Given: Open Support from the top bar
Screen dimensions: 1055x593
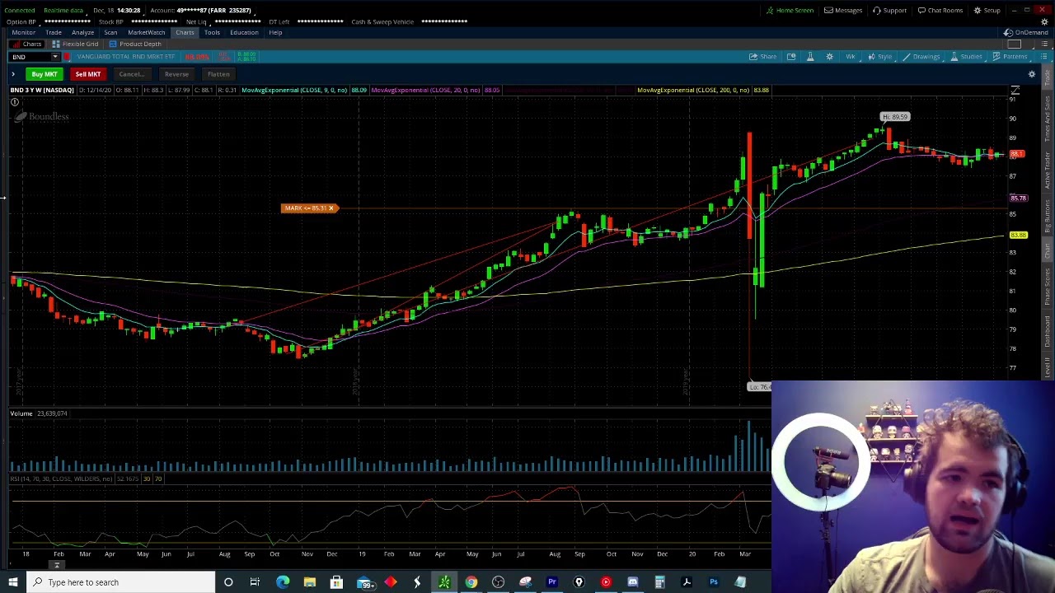Looking at the screenshot, I should (x=889, y=10).
